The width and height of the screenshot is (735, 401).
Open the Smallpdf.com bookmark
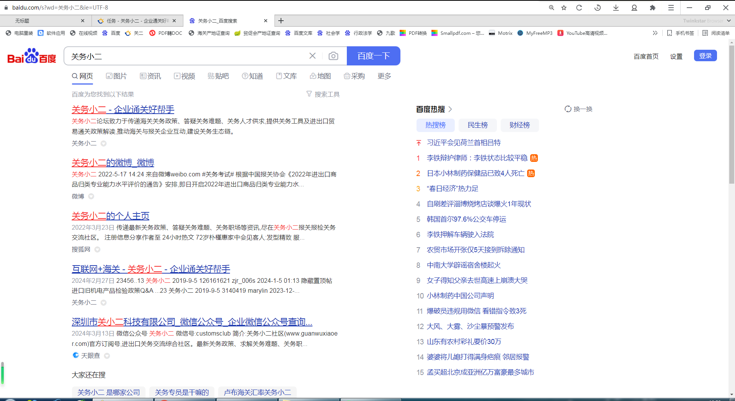457,33
